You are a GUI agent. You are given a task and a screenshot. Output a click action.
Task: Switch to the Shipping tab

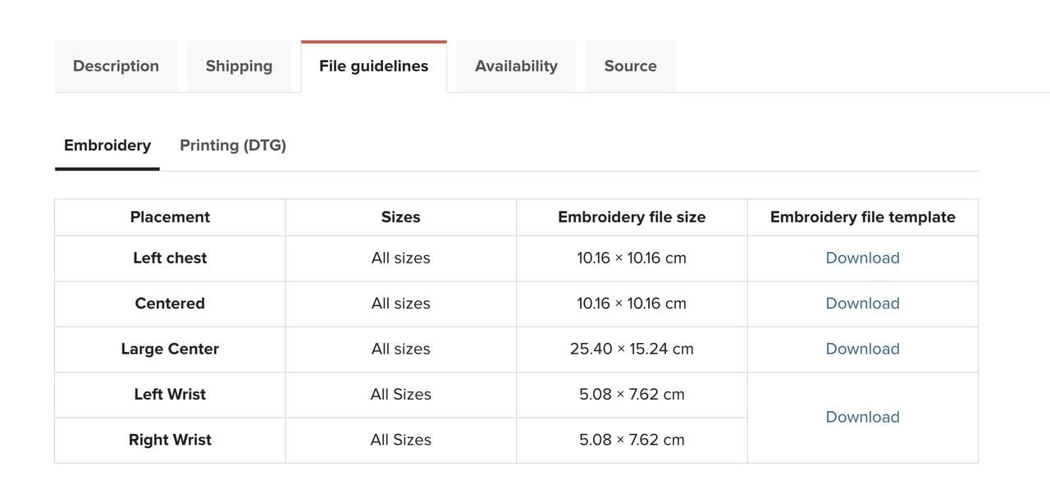click(239, 66)
